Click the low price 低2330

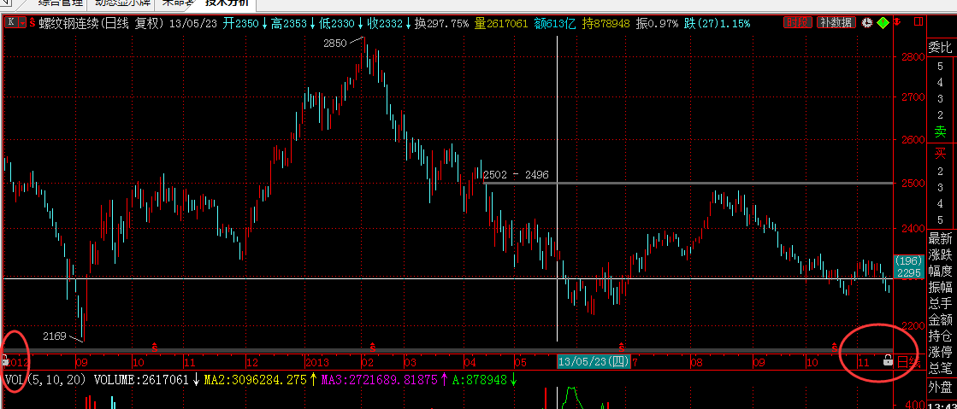pos(336,24)
